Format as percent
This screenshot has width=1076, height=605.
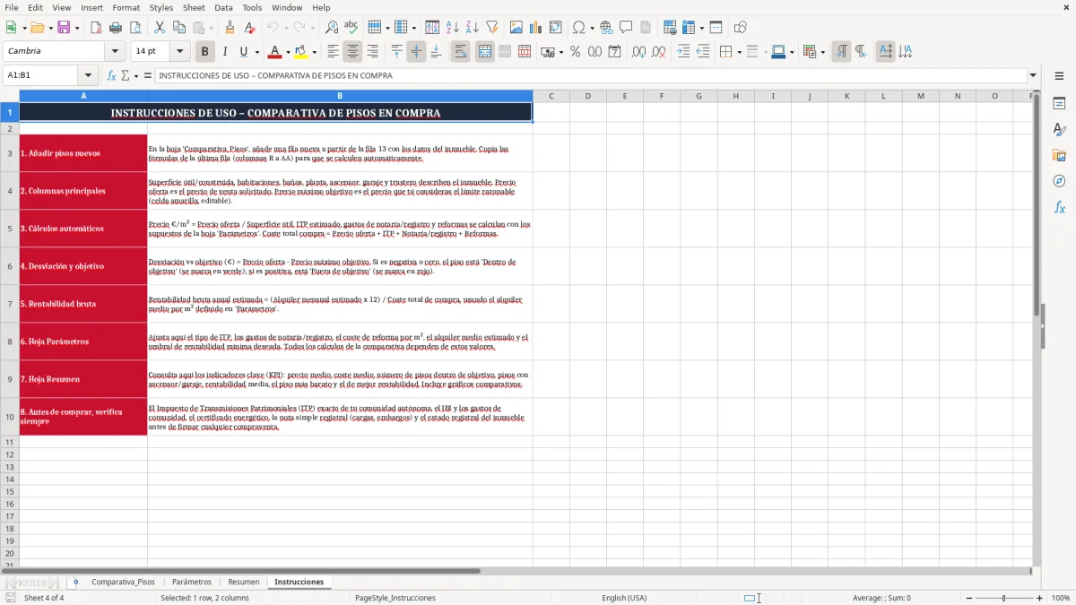click(x=575, y=52)
